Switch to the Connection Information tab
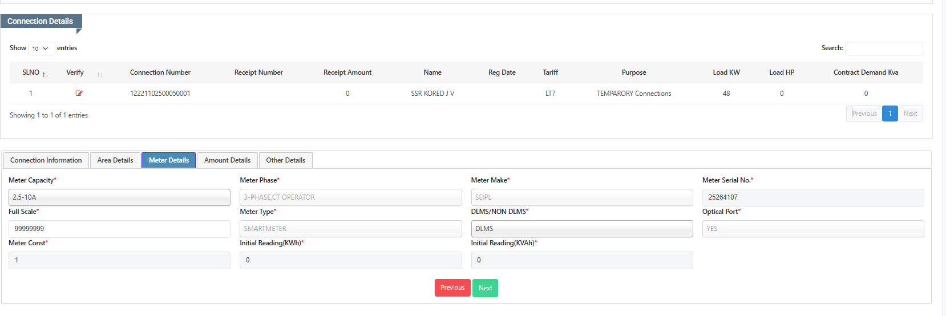 coord(46,160)
